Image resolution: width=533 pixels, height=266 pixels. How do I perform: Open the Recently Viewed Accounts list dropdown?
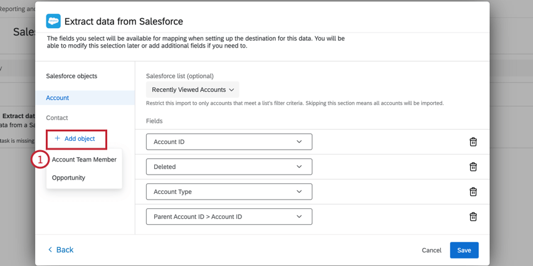(x=193, y=90)
